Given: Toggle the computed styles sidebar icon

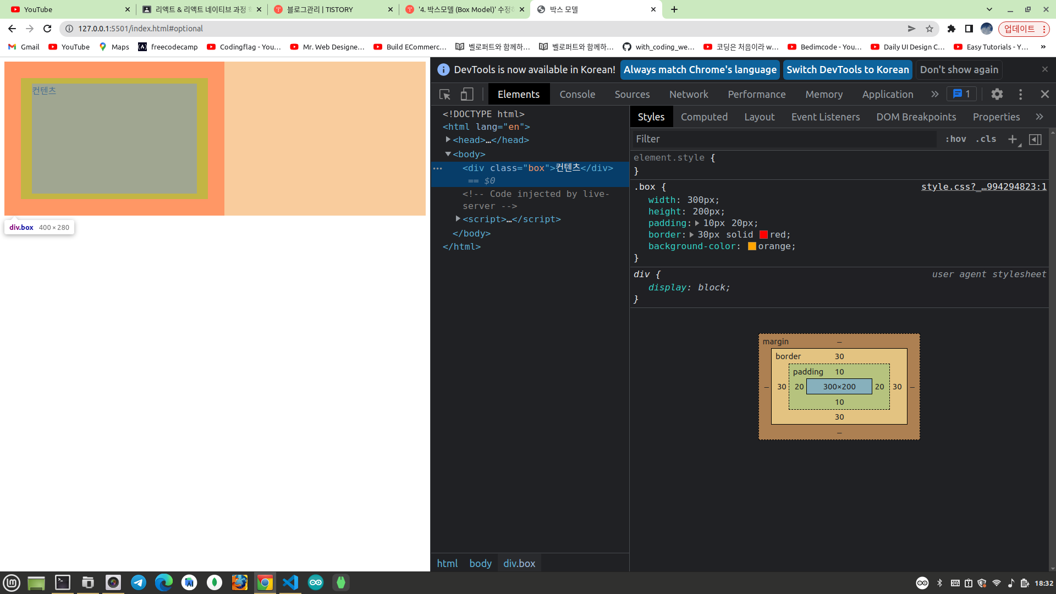Looking at the screenshot, I should click(x=1035, y=139).
